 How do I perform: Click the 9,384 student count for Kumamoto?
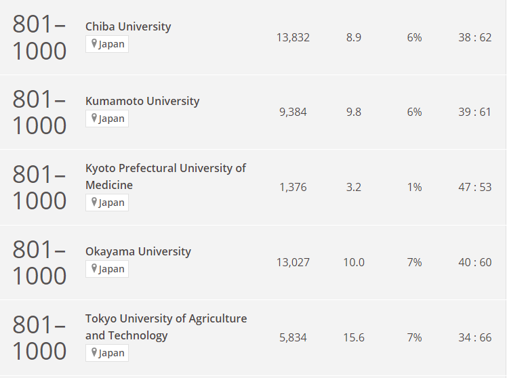(x=293, y=112)
